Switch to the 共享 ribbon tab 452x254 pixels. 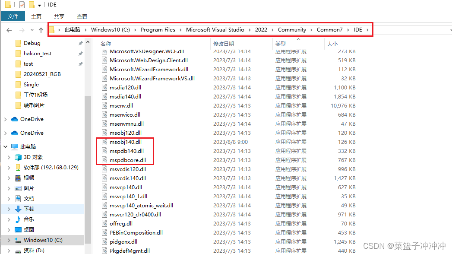(59, 17)
